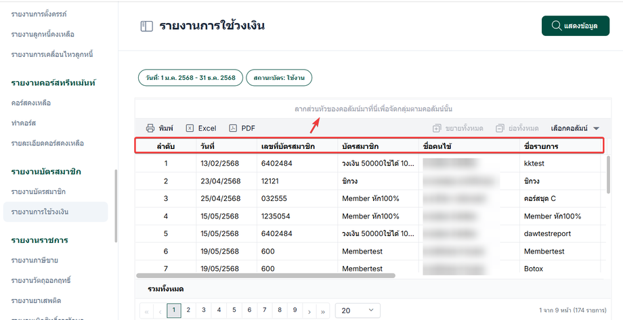The width and height of the screenshot is (623, 320).
Task: Open รายงานบัตรสมาชิก sidebar item
Action: point(39,191)
